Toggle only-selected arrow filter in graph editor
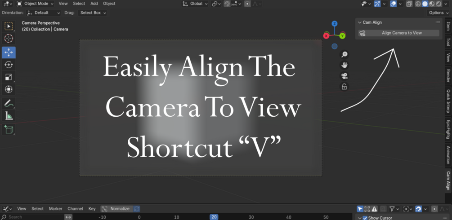 pos(360,209)
